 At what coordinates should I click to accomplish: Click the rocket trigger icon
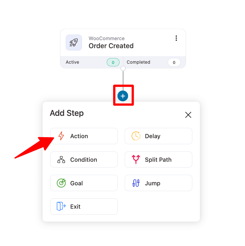[x=74, y=43]
